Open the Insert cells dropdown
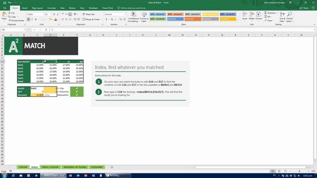317x178 pixels. click(x=245, y=17)
